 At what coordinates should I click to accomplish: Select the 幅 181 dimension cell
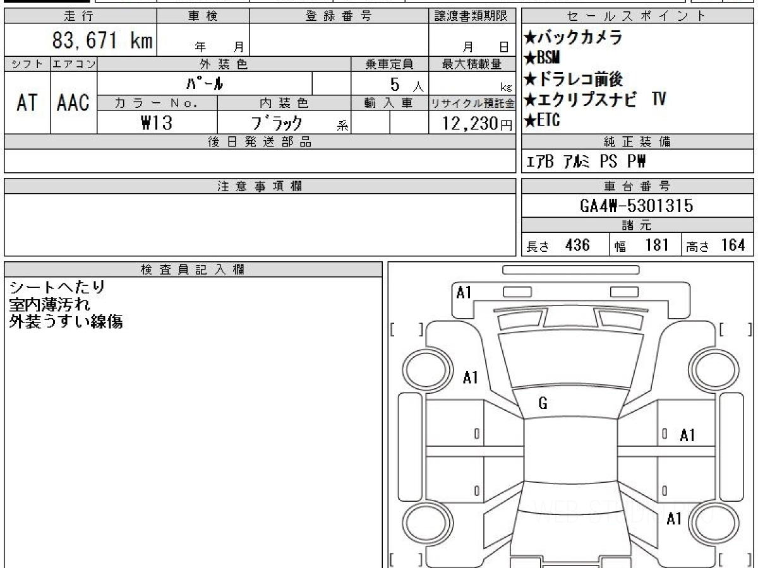click(646, 245)
